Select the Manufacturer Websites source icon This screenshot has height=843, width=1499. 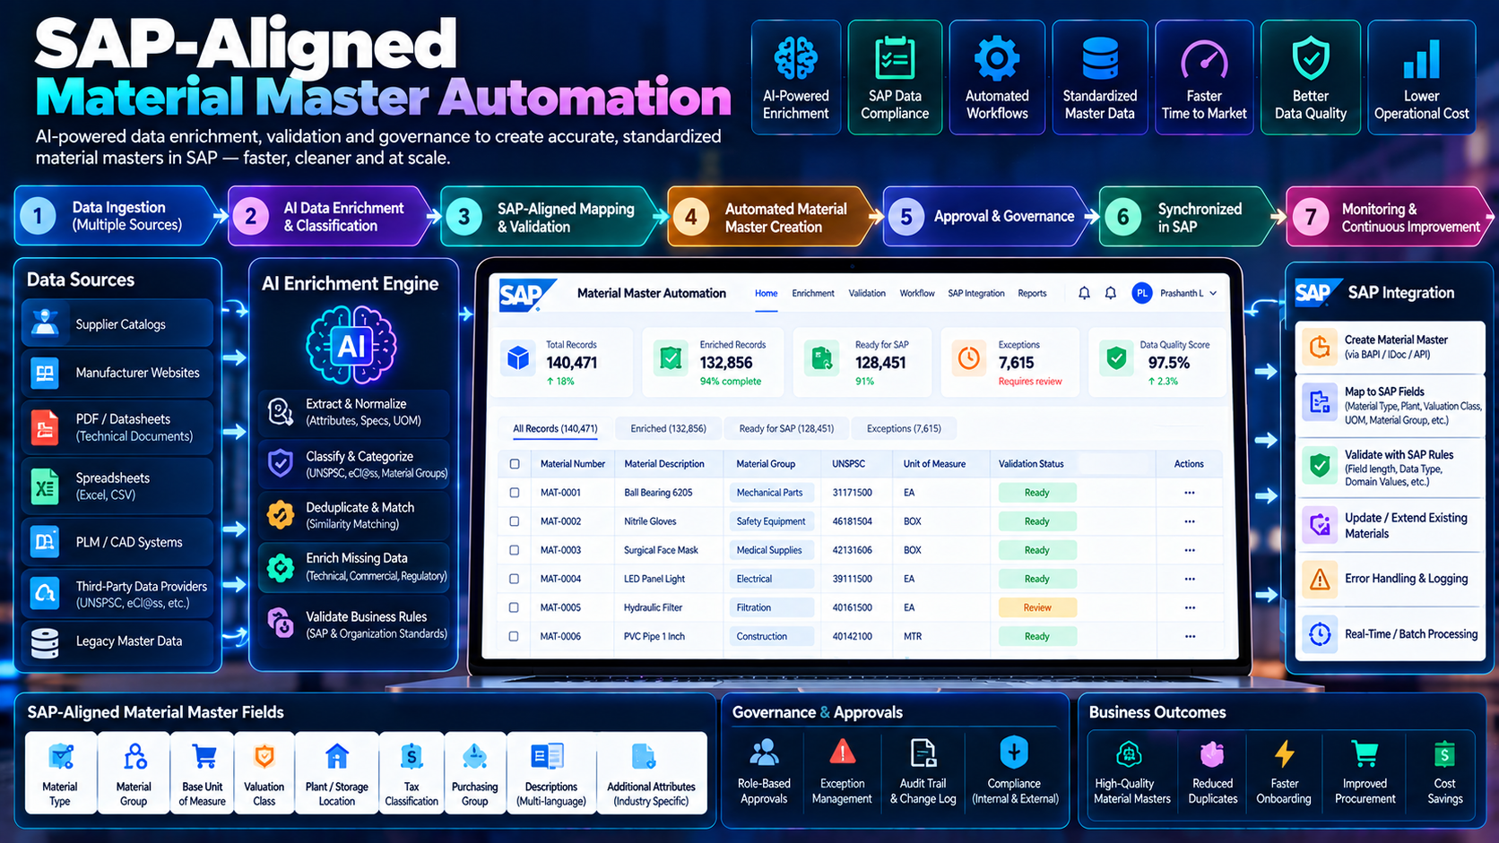[45, 373]
